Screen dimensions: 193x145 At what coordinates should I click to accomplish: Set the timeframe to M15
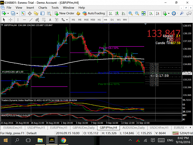point(86,20)
